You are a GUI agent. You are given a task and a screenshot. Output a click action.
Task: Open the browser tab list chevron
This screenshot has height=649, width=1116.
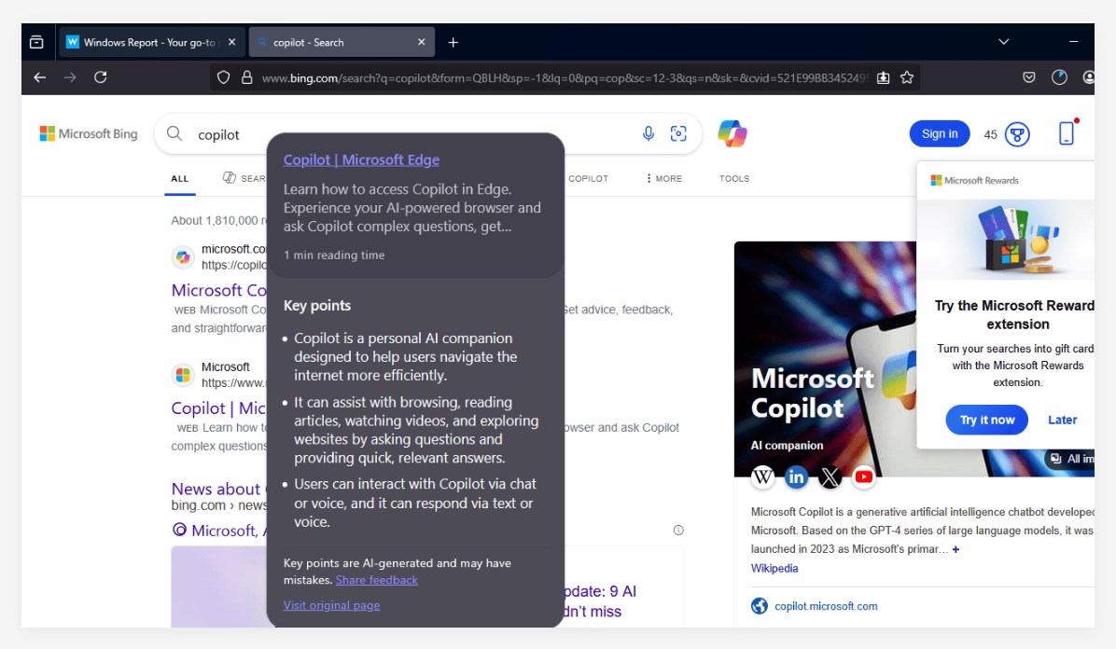coord(1003,41)
